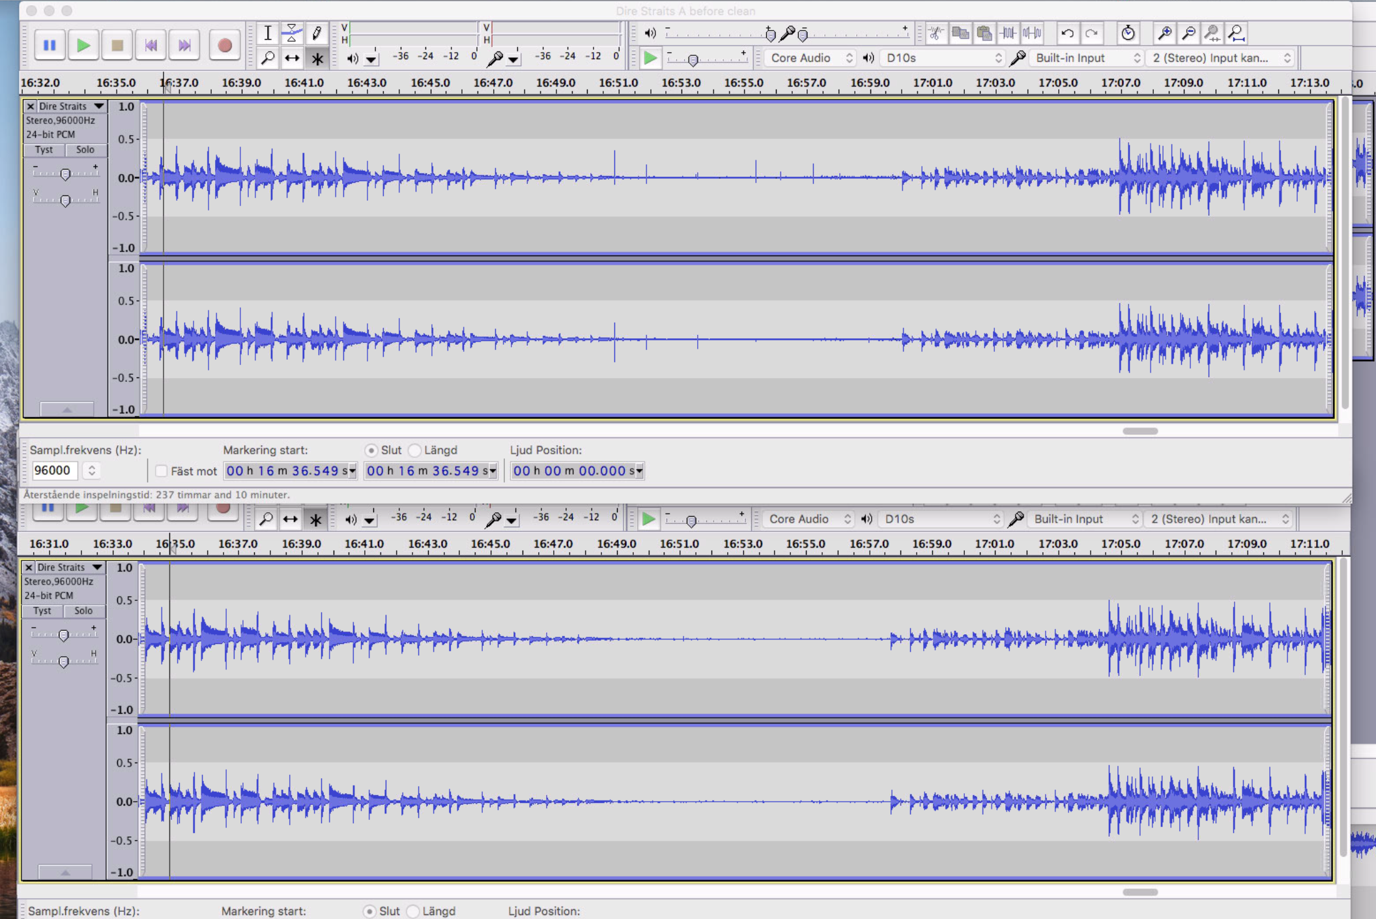Solo the bottom window track
Viewport: 1376px width, 919px height.
point(83,611)
